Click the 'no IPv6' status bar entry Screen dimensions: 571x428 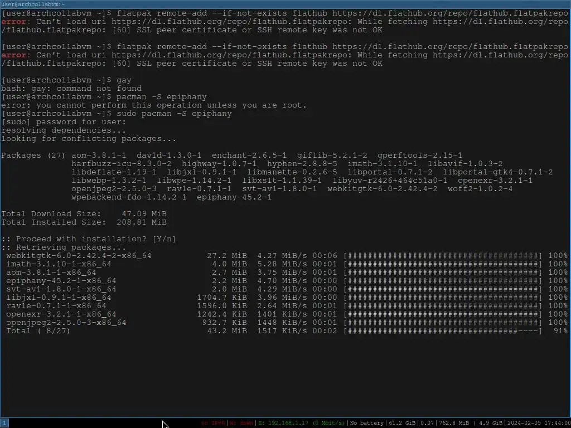pos(213,423)
